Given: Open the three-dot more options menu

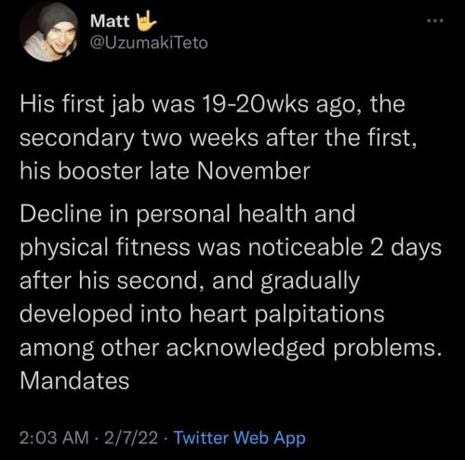Looking at the screenshot, I should (x=435, y=20).
